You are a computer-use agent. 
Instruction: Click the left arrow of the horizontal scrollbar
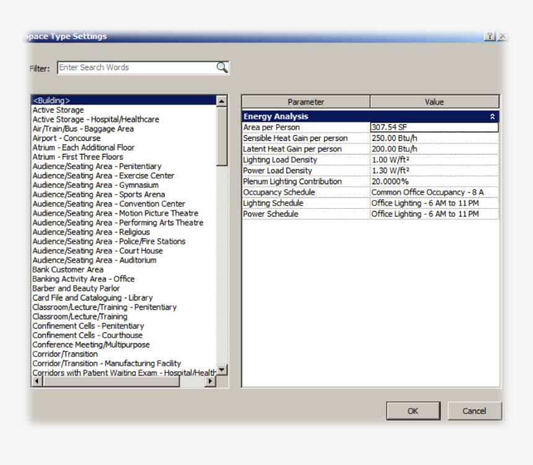(36, 382)
